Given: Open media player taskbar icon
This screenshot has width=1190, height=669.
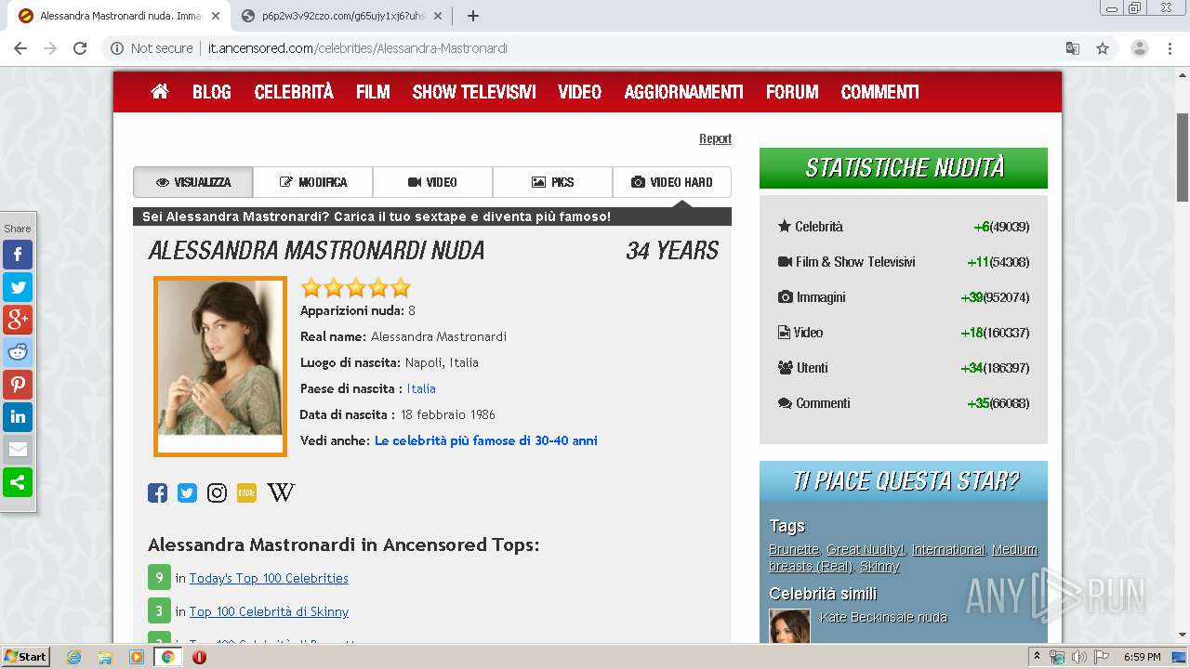Looking at the screenshot, I should point(137,657).
